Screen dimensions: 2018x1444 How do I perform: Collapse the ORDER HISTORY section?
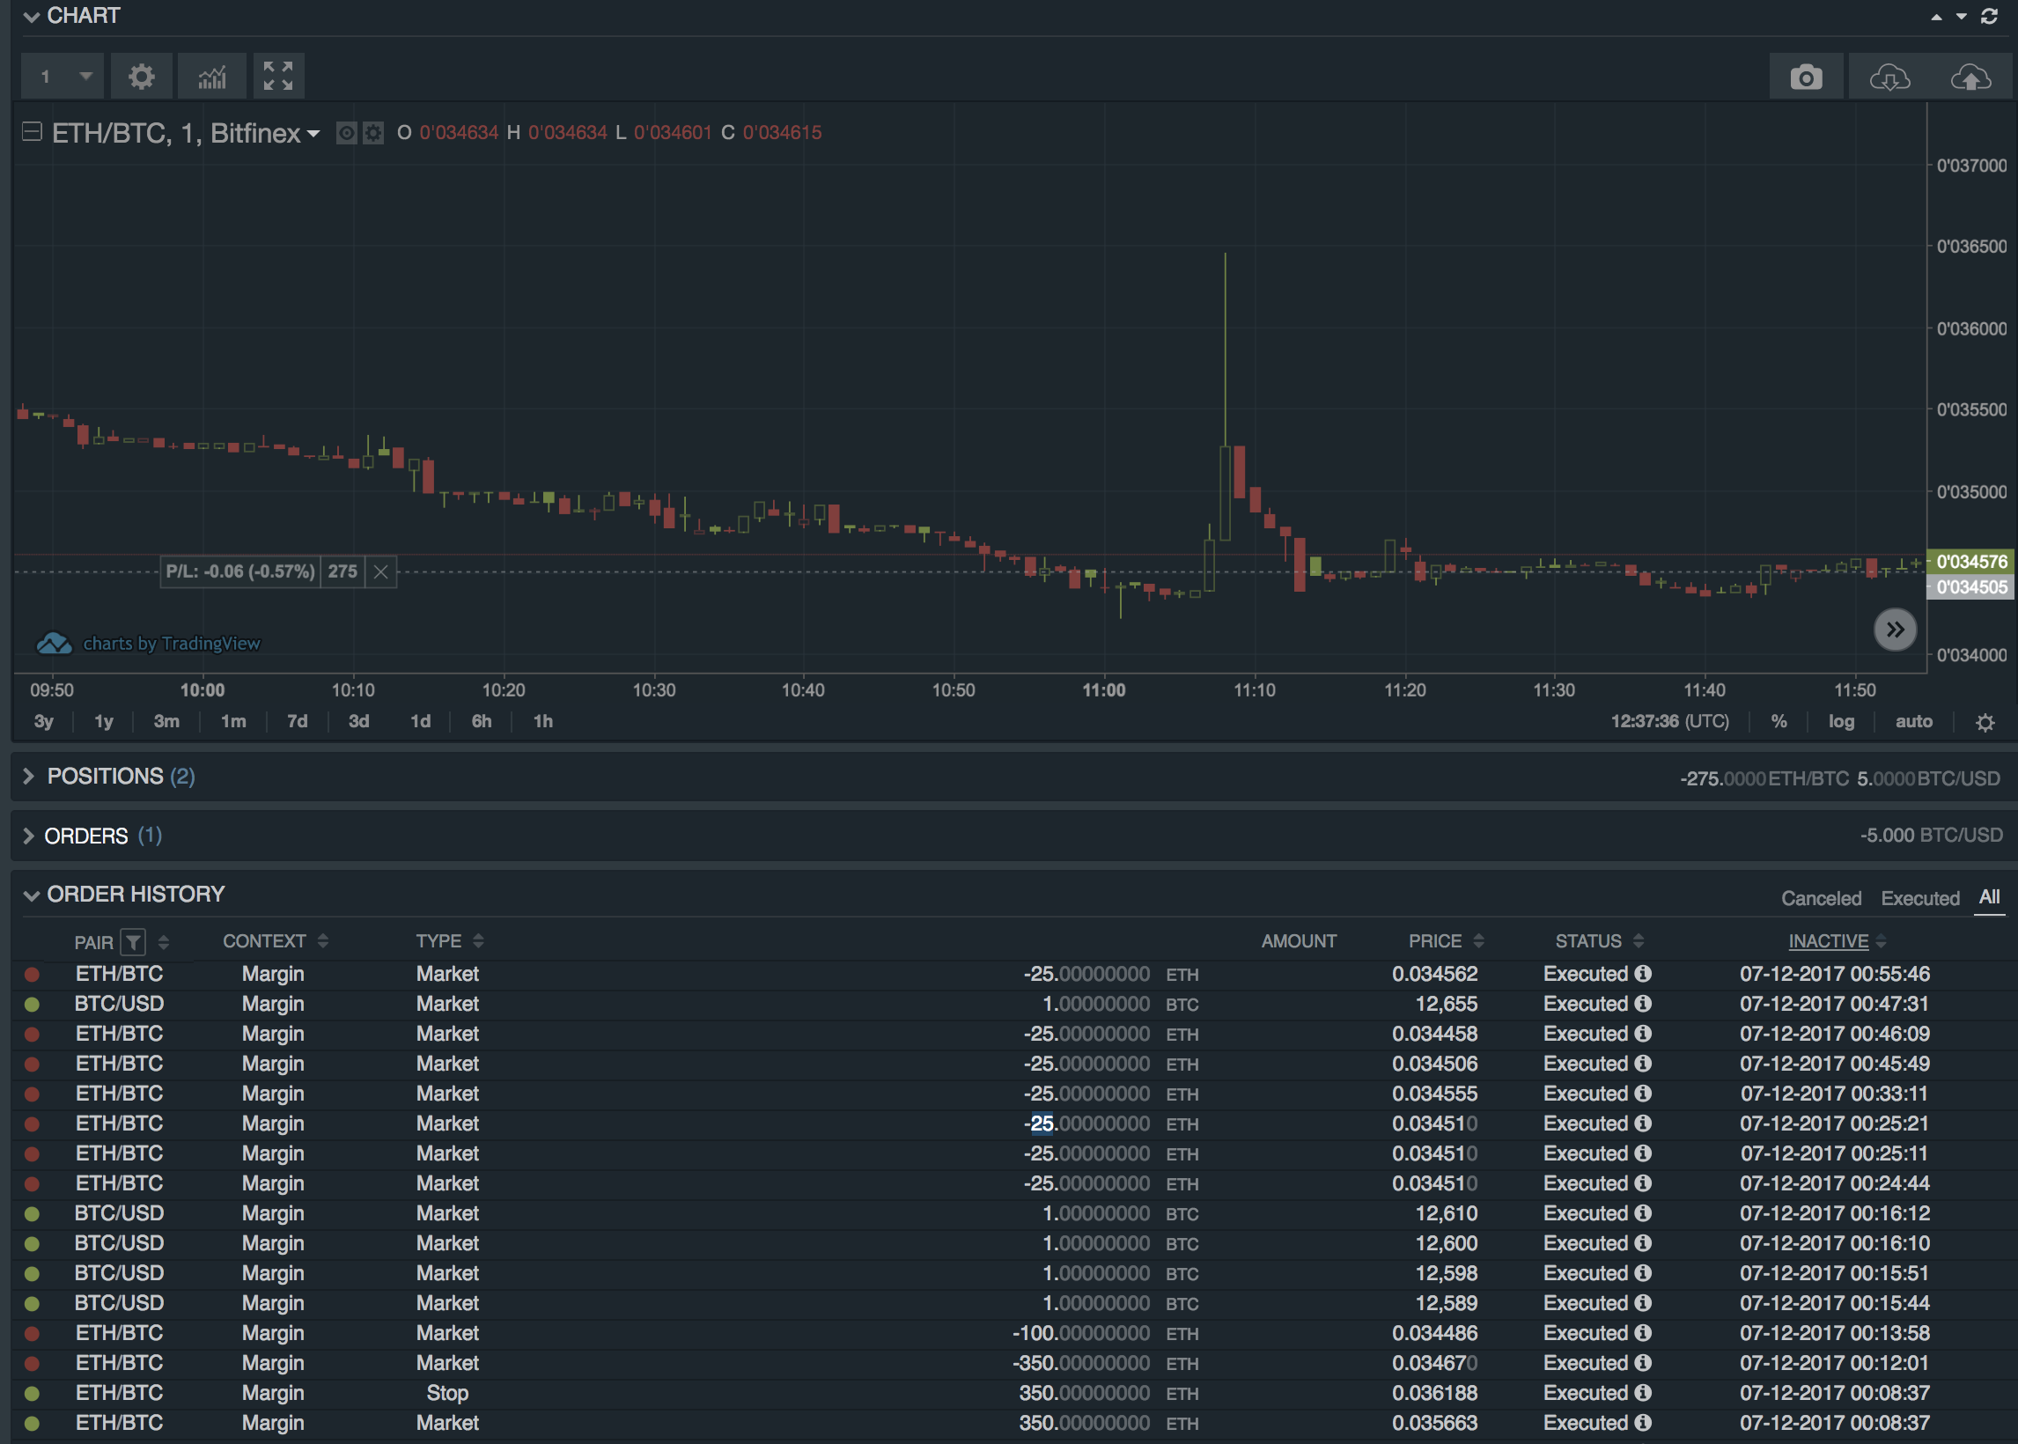pos(31,895)
